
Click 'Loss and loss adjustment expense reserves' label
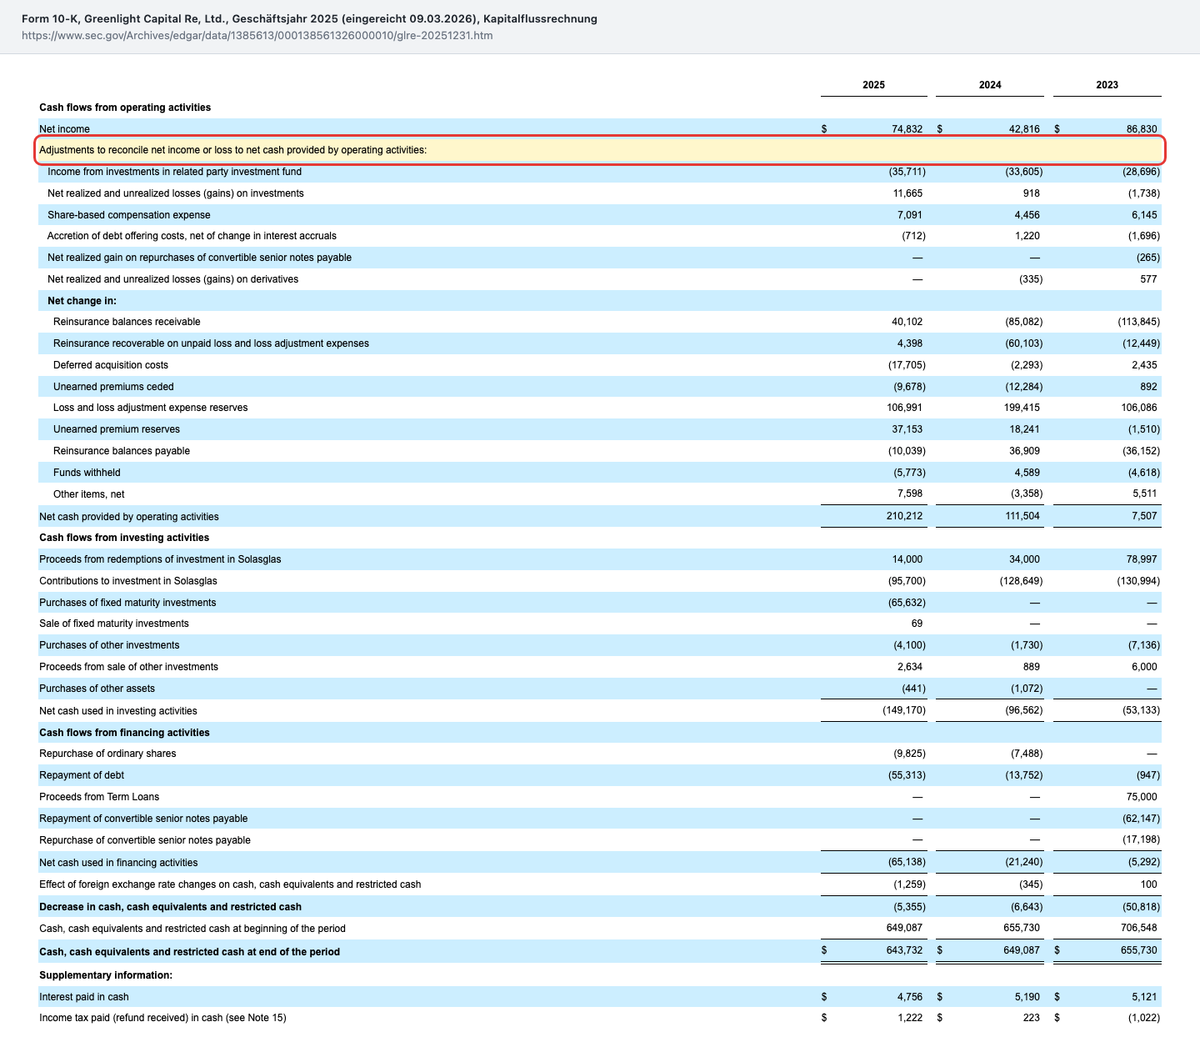tap(150, 408)
